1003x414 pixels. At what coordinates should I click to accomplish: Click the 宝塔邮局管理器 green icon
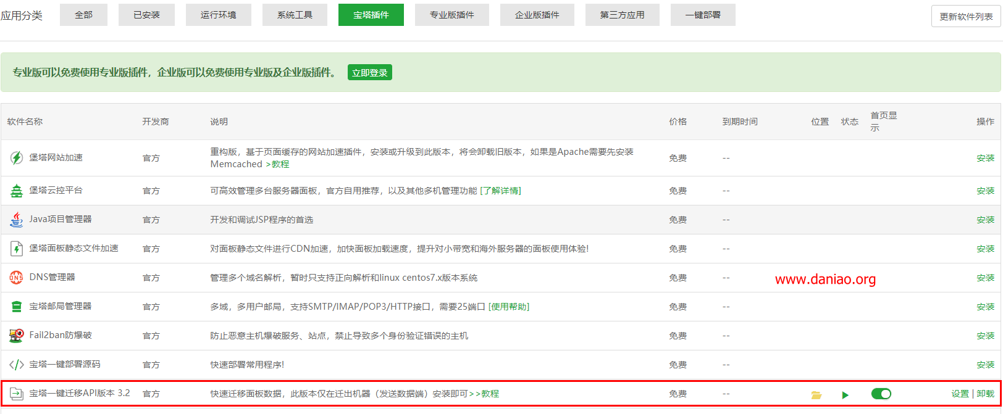[17, 307]
